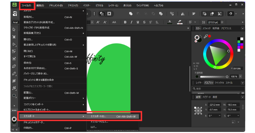Open the ドキュメント(D) menu
The image size is (255, 133).
click(x=56, y=5)
